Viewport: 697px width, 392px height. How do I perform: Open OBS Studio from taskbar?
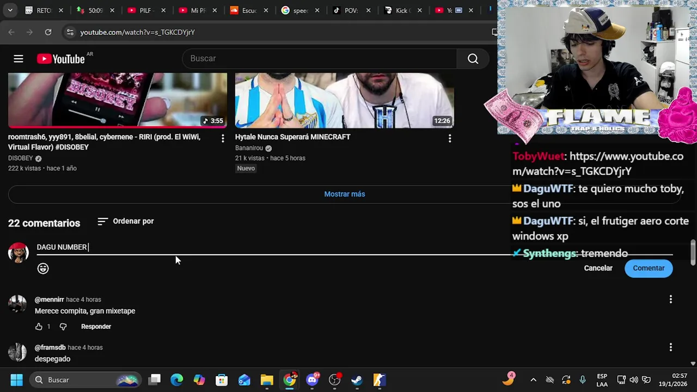click(x=335, y=380)
